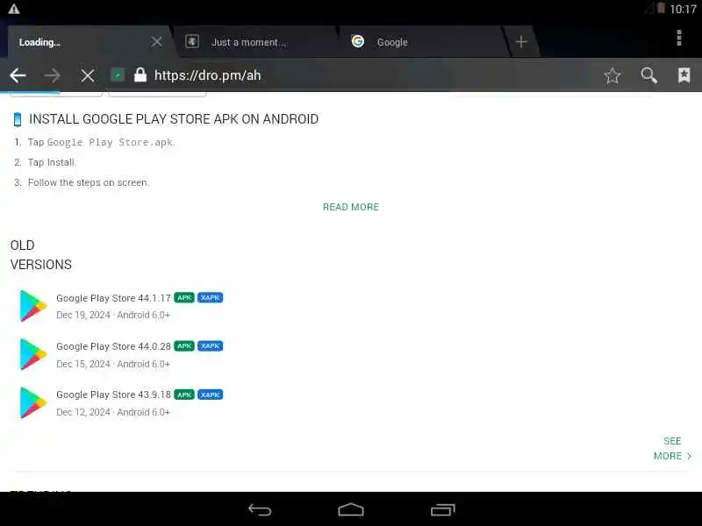Click the forward navigation arrow

click(x=53, y=75)
